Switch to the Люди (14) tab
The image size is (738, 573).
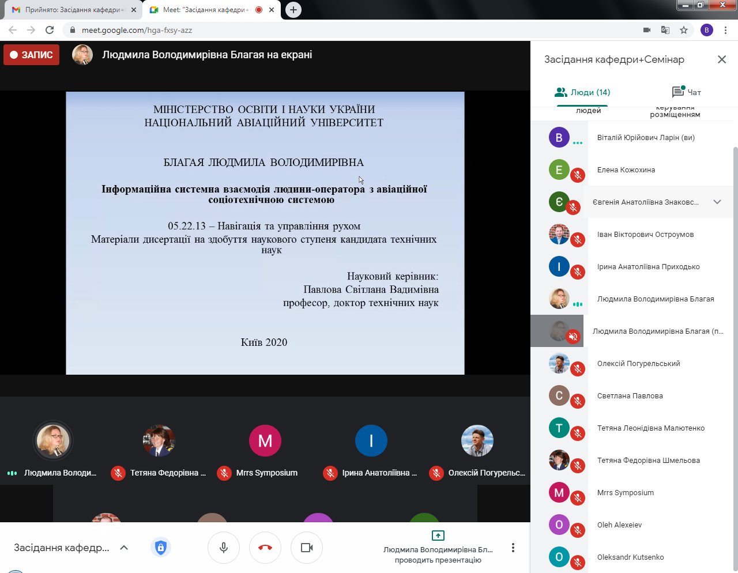tap(582, 92)
